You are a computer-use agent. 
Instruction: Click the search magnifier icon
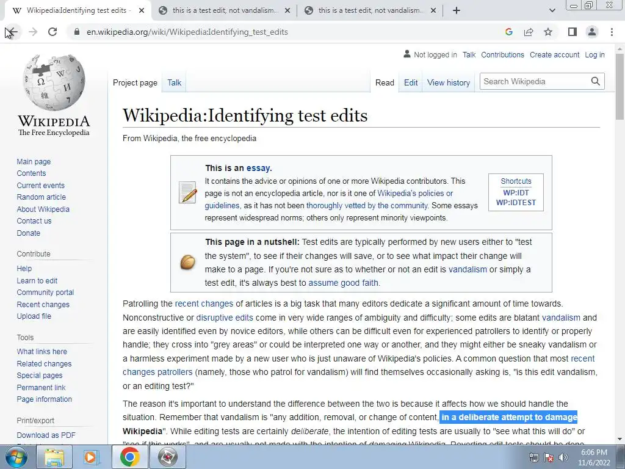click(x=595, y=81)
